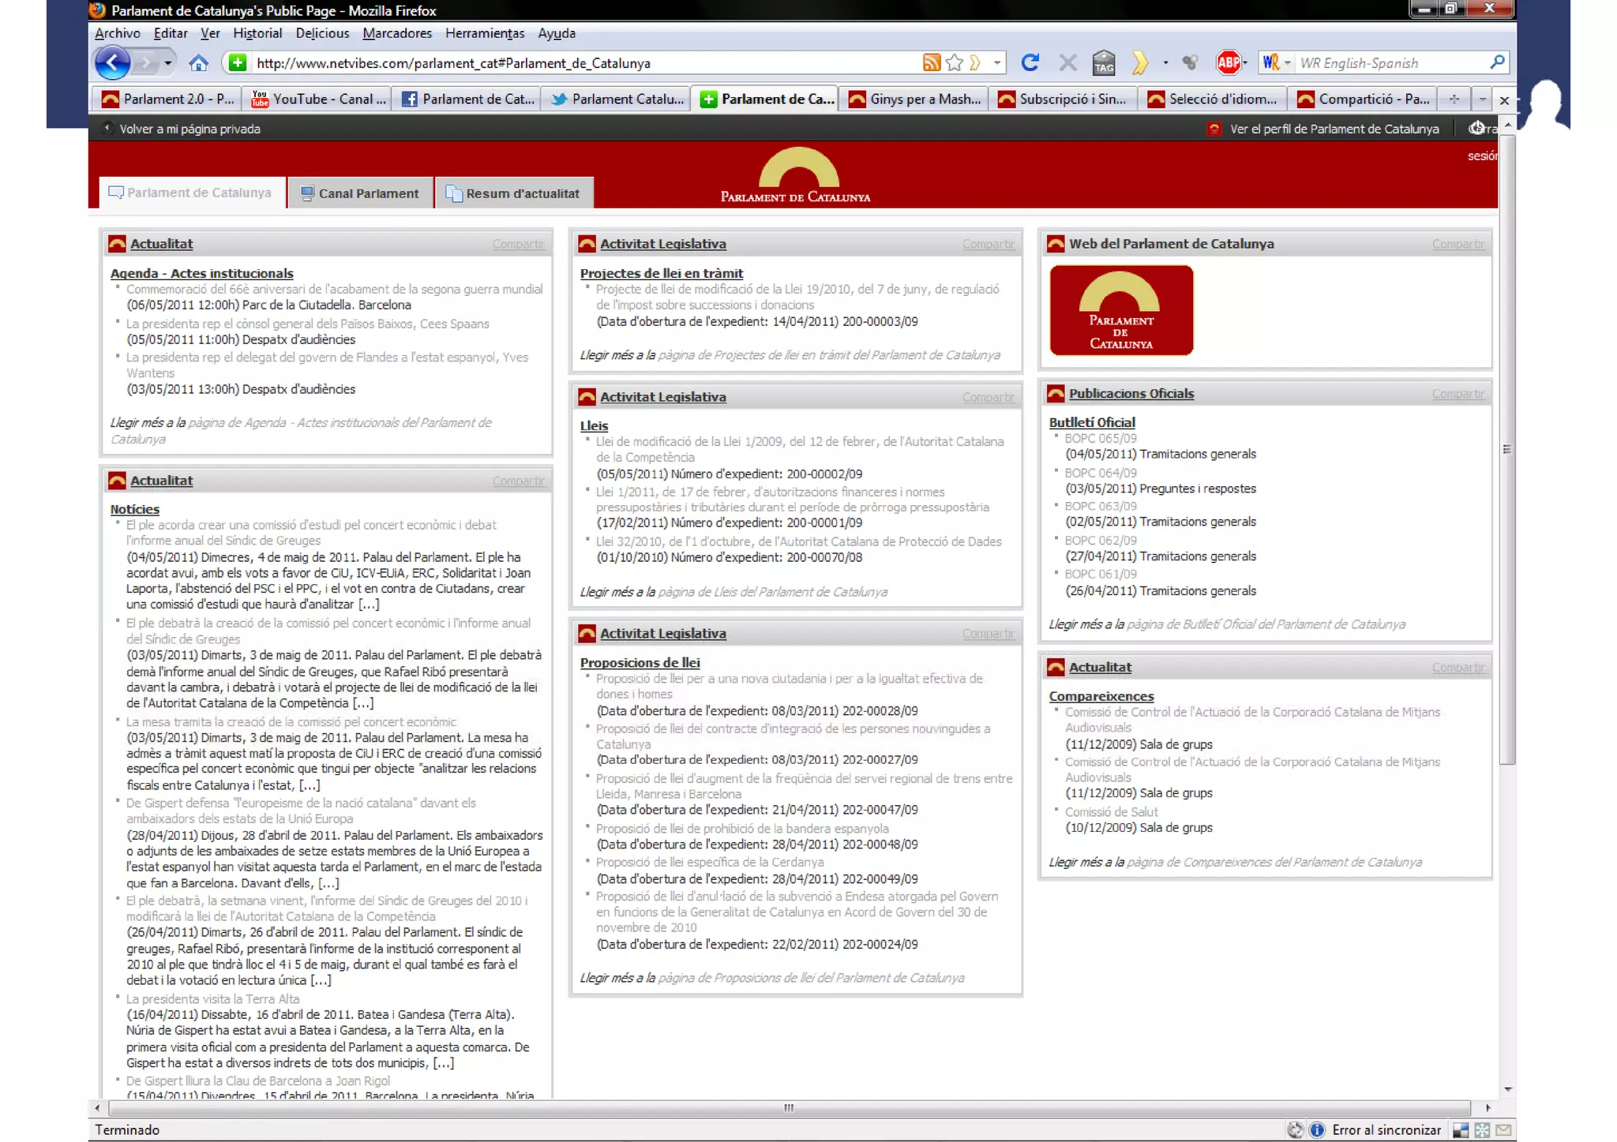Click the grey cluster toolbar icon
Image resolution: width=1617 pixels, height=1142 pixels.
[1190, 62]
